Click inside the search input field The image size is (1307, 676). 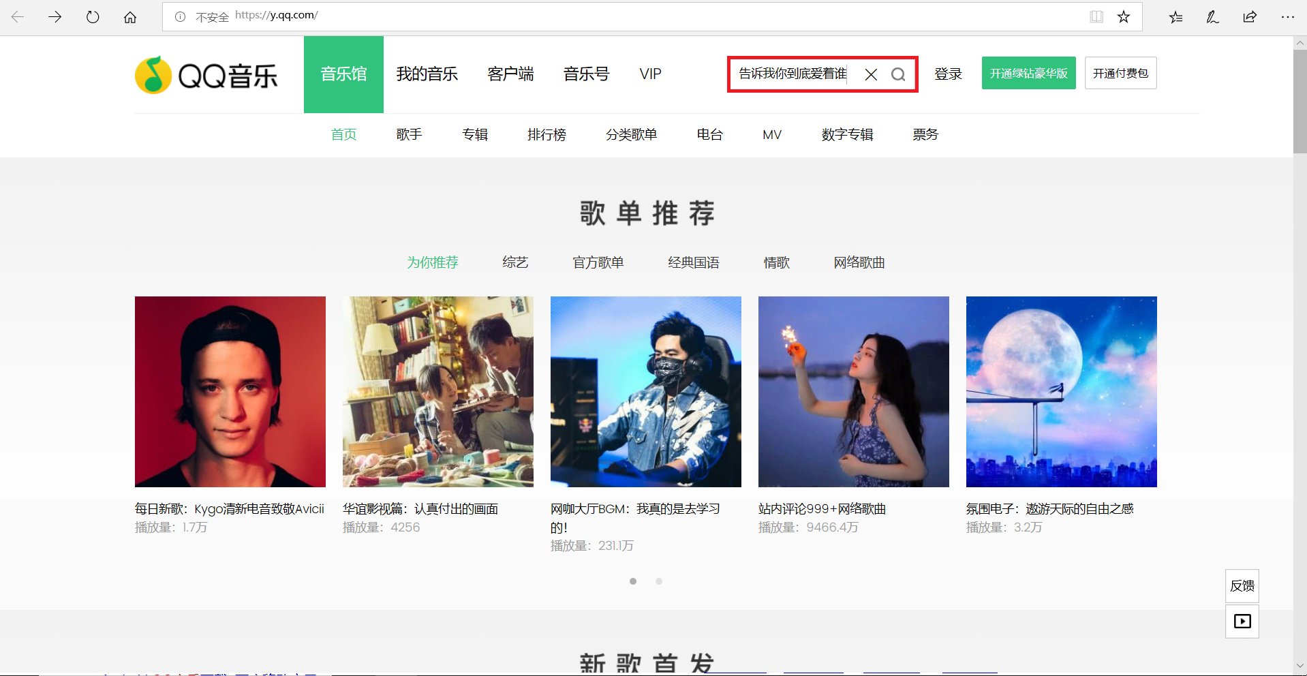click(790, 74)
